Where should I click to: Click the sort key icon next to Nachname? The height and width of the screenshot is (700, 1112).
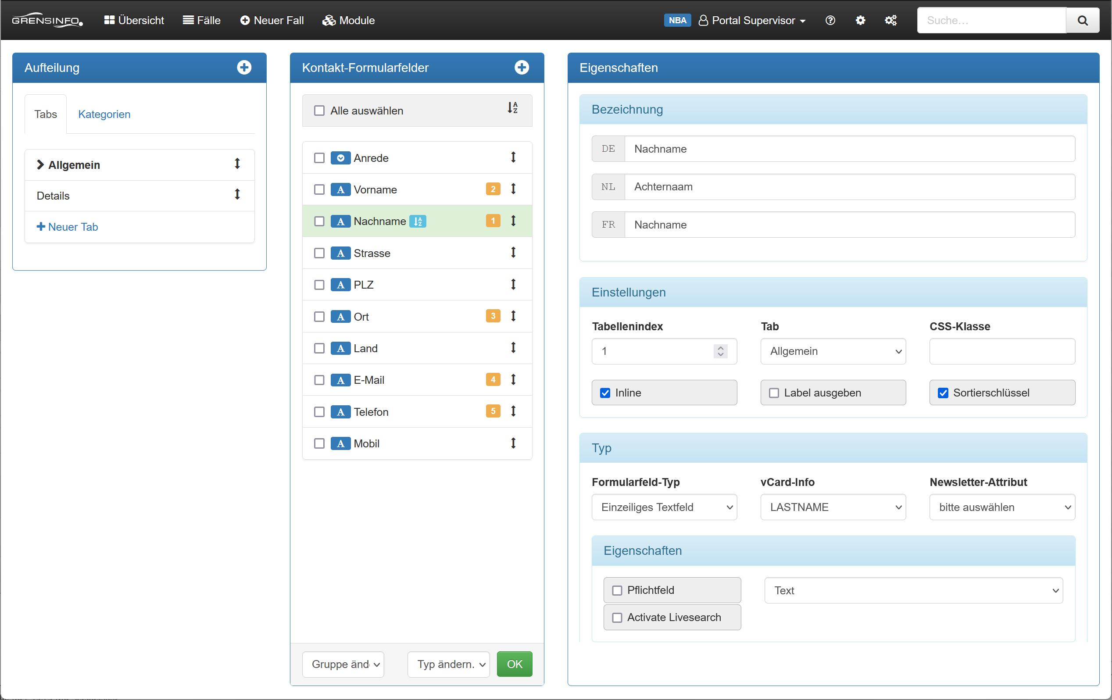tap(418, 221)
